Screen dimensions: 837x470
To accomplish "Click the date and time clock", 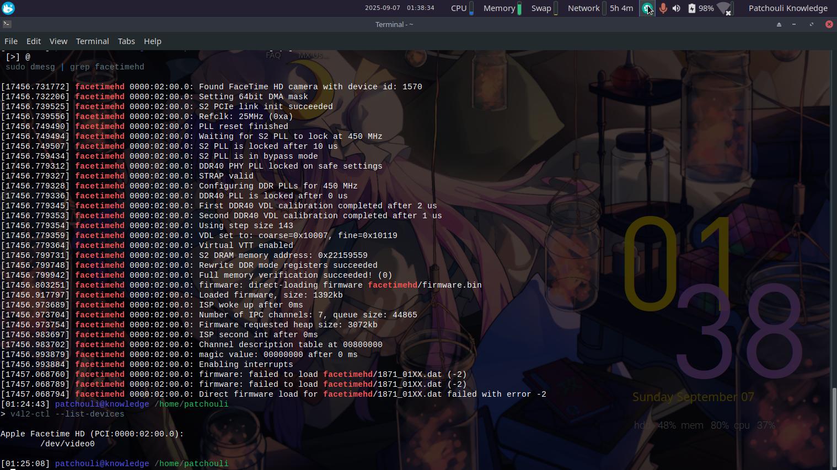I will point(399,8).
